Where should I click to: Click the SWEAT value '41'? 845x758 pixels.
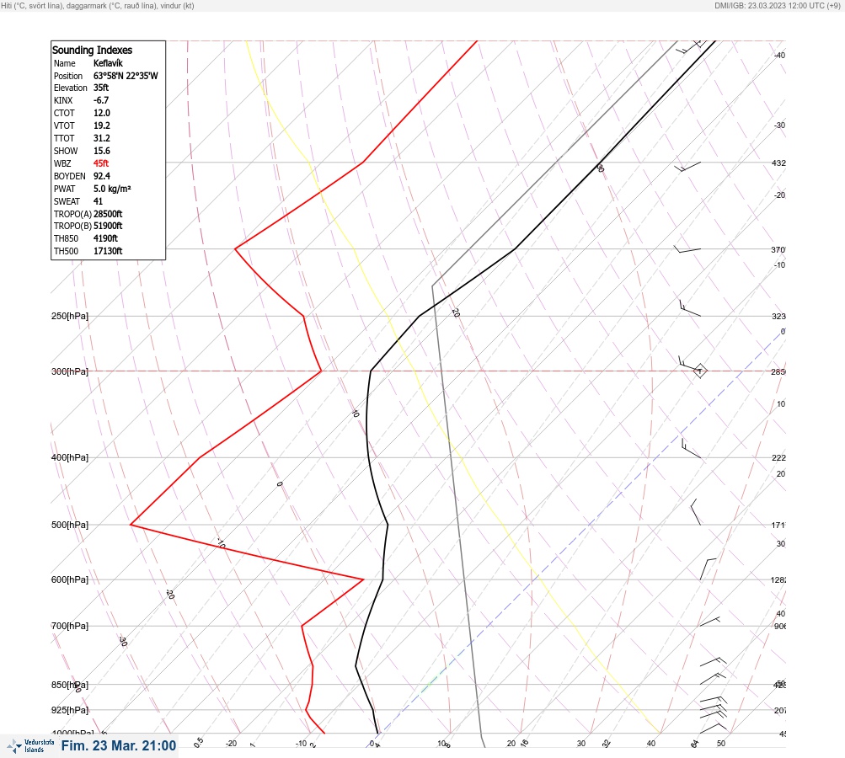(x=98, y=201)
